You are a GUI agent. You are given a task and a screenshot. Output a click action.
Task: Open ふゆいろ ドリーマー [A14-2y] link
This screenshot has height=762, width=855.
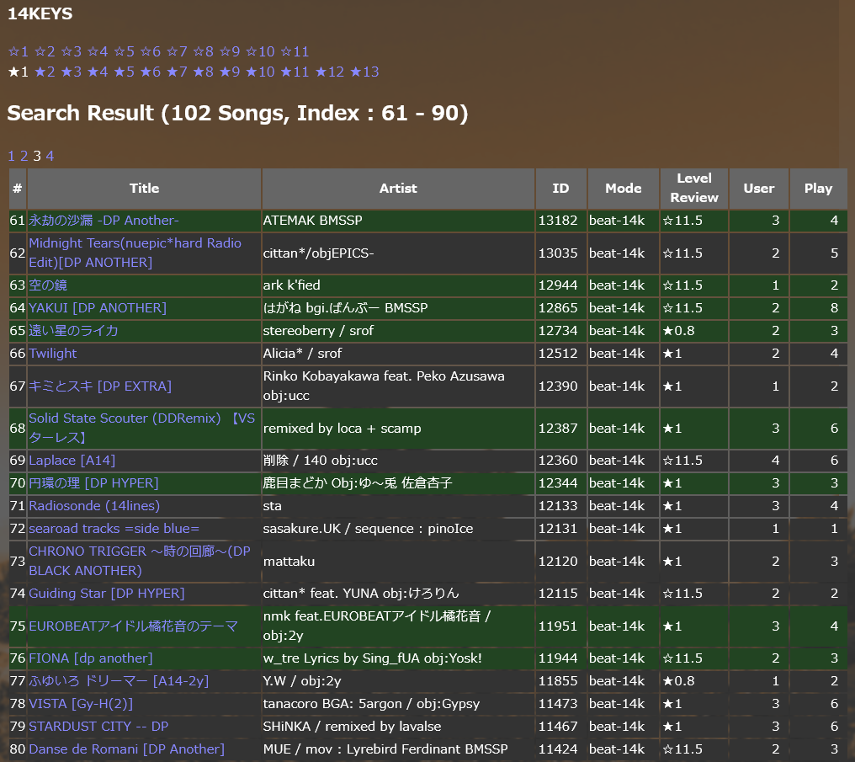click(119, 681)
